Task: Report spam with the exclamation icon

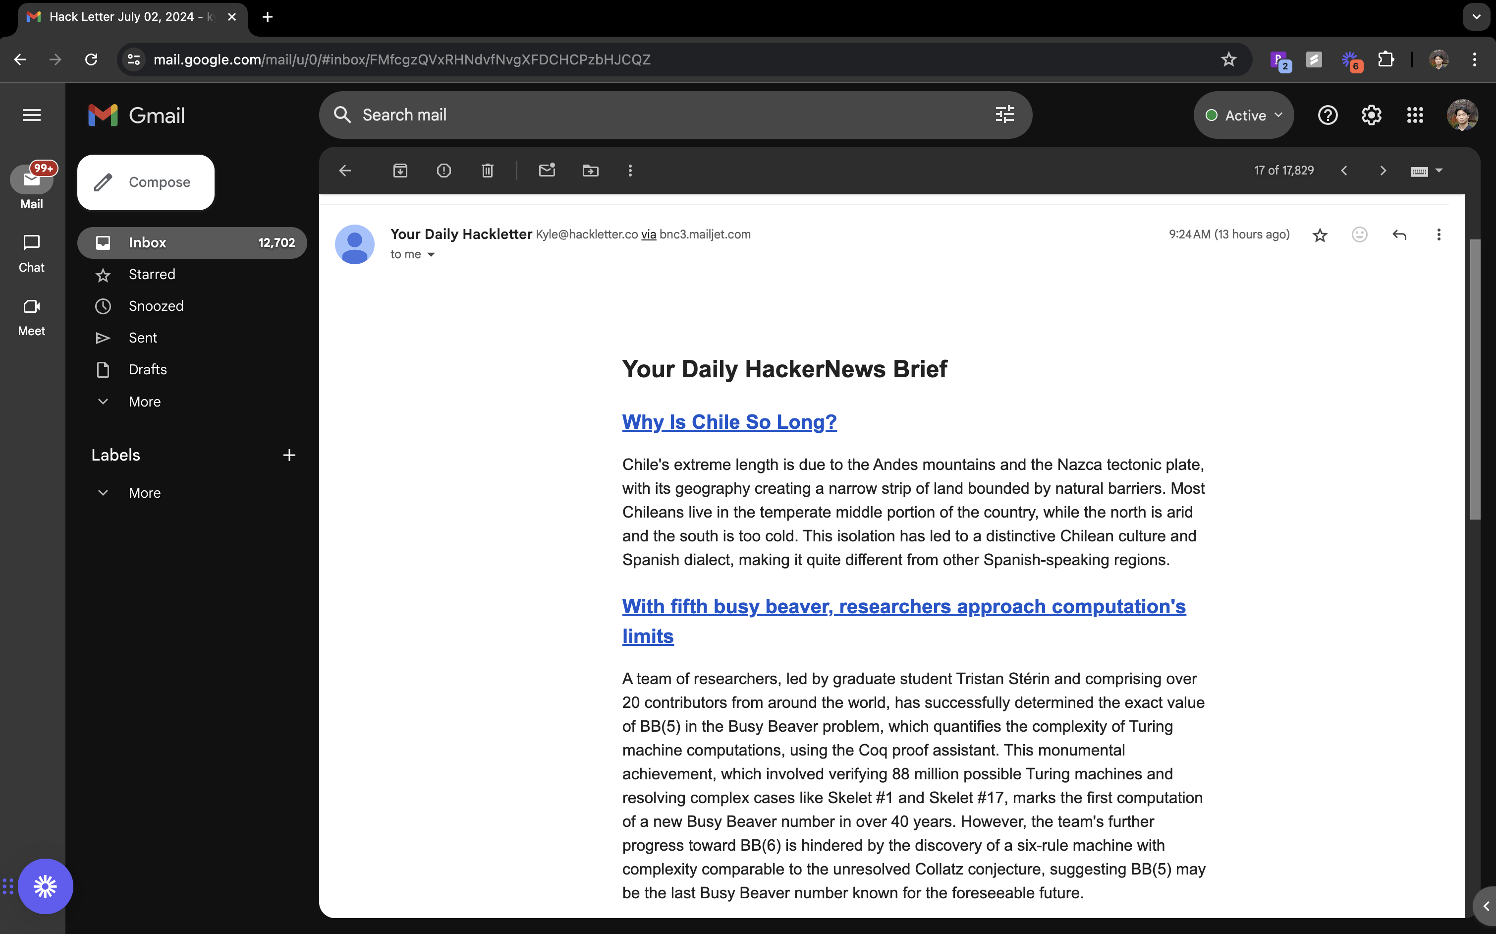Action: click(x=443, y=171)
